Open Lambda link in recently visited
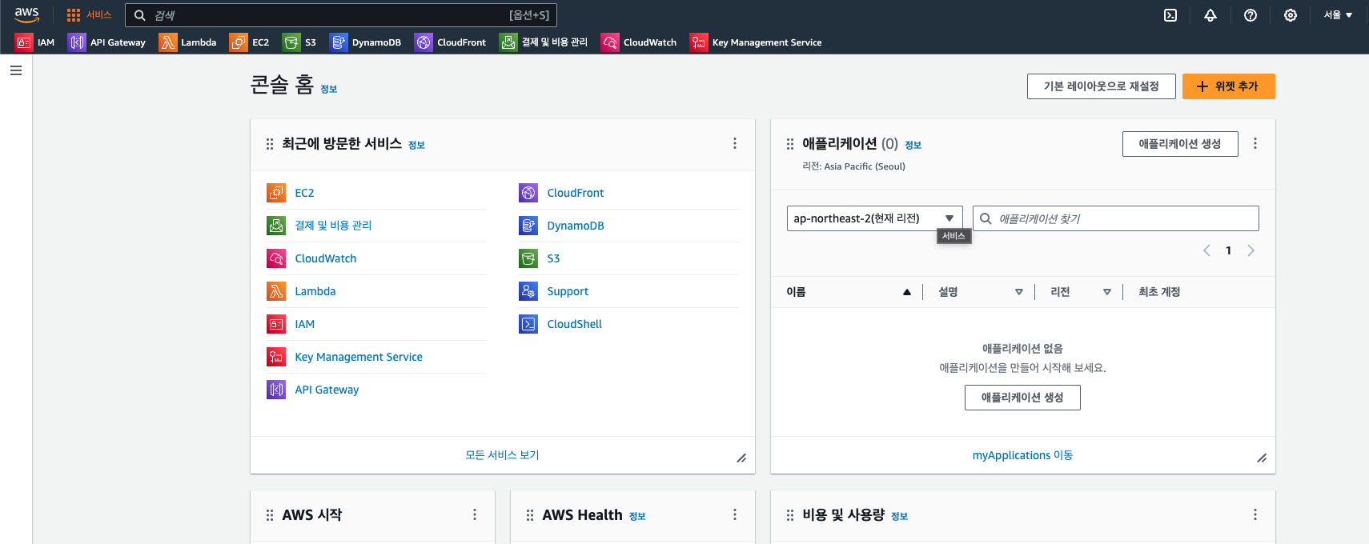The image size is (1369, 544). [315, 291]
